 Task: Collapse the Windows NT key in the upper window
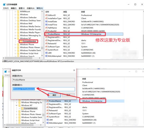[x=15, y=39]
